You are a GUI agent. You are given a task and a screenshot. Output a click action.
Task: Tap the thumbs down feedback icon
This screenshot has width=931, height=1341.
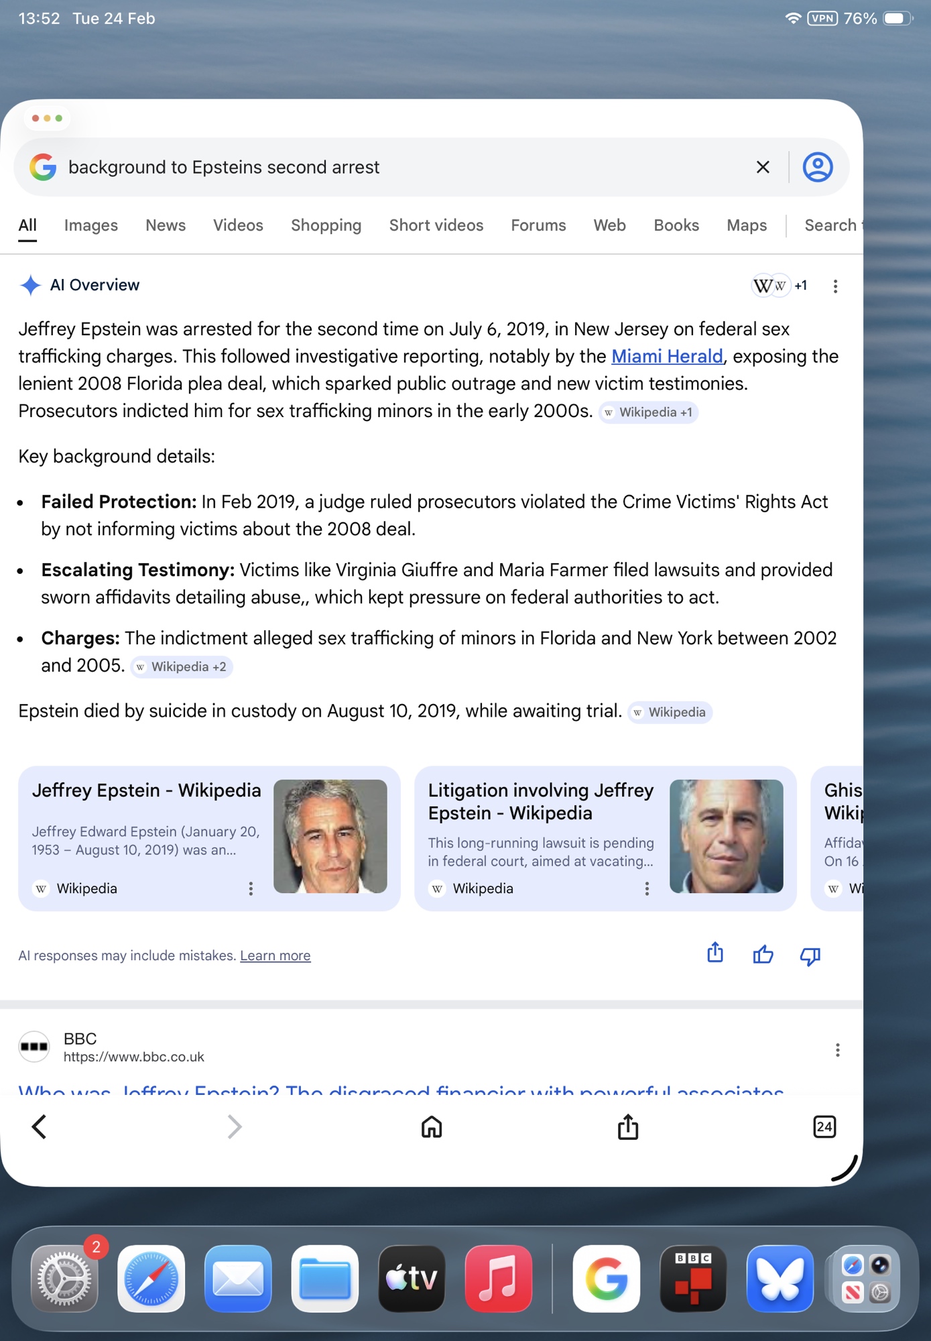(x=810, y=955)
